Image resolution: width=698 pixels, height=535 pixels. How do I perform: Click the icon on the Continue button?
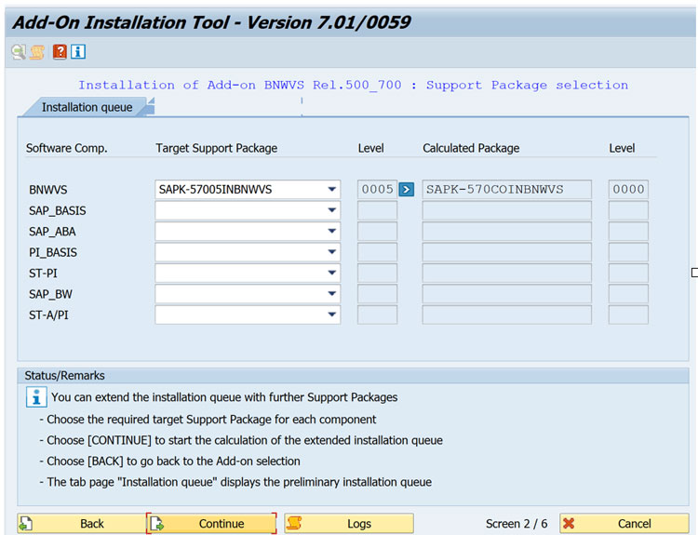156,524
